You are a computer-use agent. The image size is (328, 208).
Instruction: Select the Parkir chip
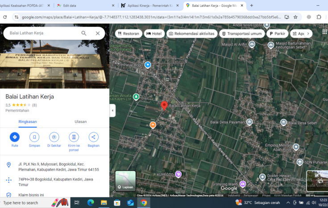[x=278, y=34]
